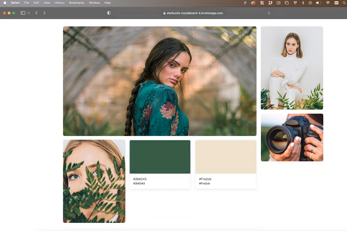
Task: Open the Edit menu
Action: (x=36, y=3)
